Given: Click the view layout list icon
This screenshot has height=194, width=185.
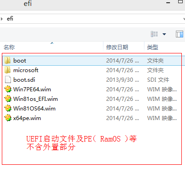Looking at the screenshot, I should click(154, 34).
